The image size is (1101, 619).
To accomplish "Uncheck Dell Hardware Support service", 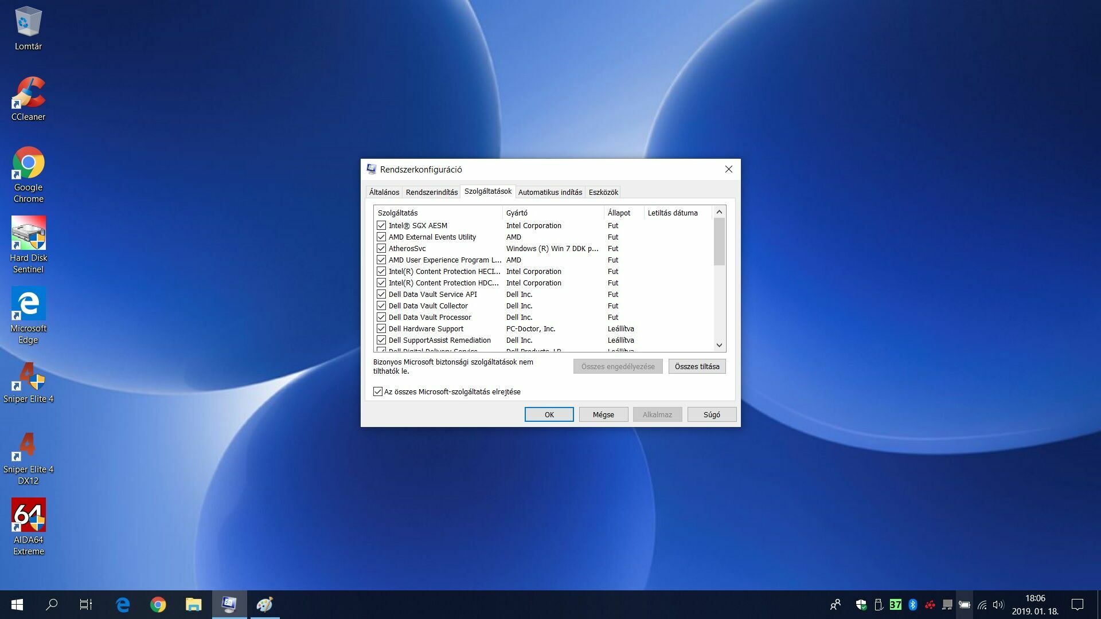I will tap(381, 328).
